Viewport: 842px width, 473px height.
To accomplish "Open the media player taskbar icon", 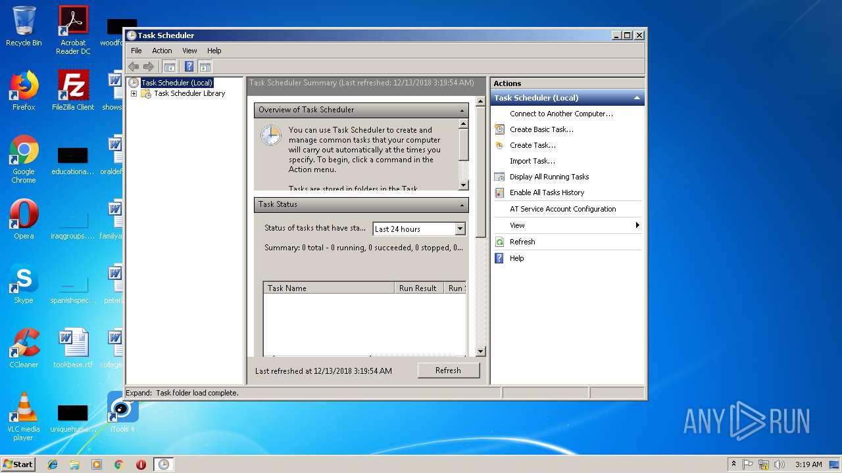I will (97, 464).
